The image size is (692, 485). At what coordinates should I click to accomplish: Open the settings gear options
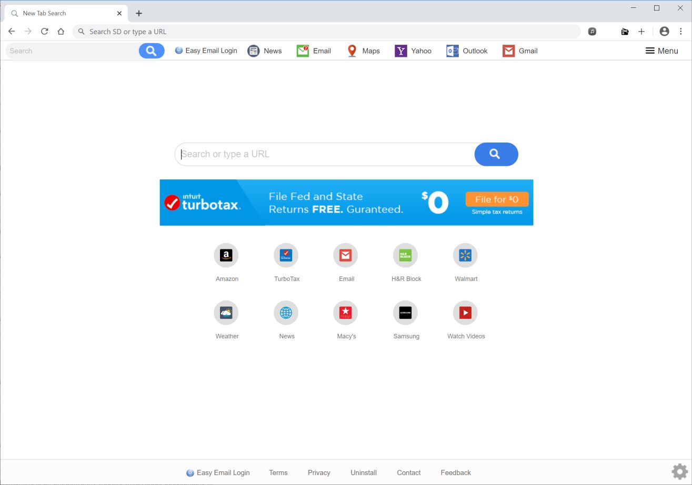pos(679,471)
